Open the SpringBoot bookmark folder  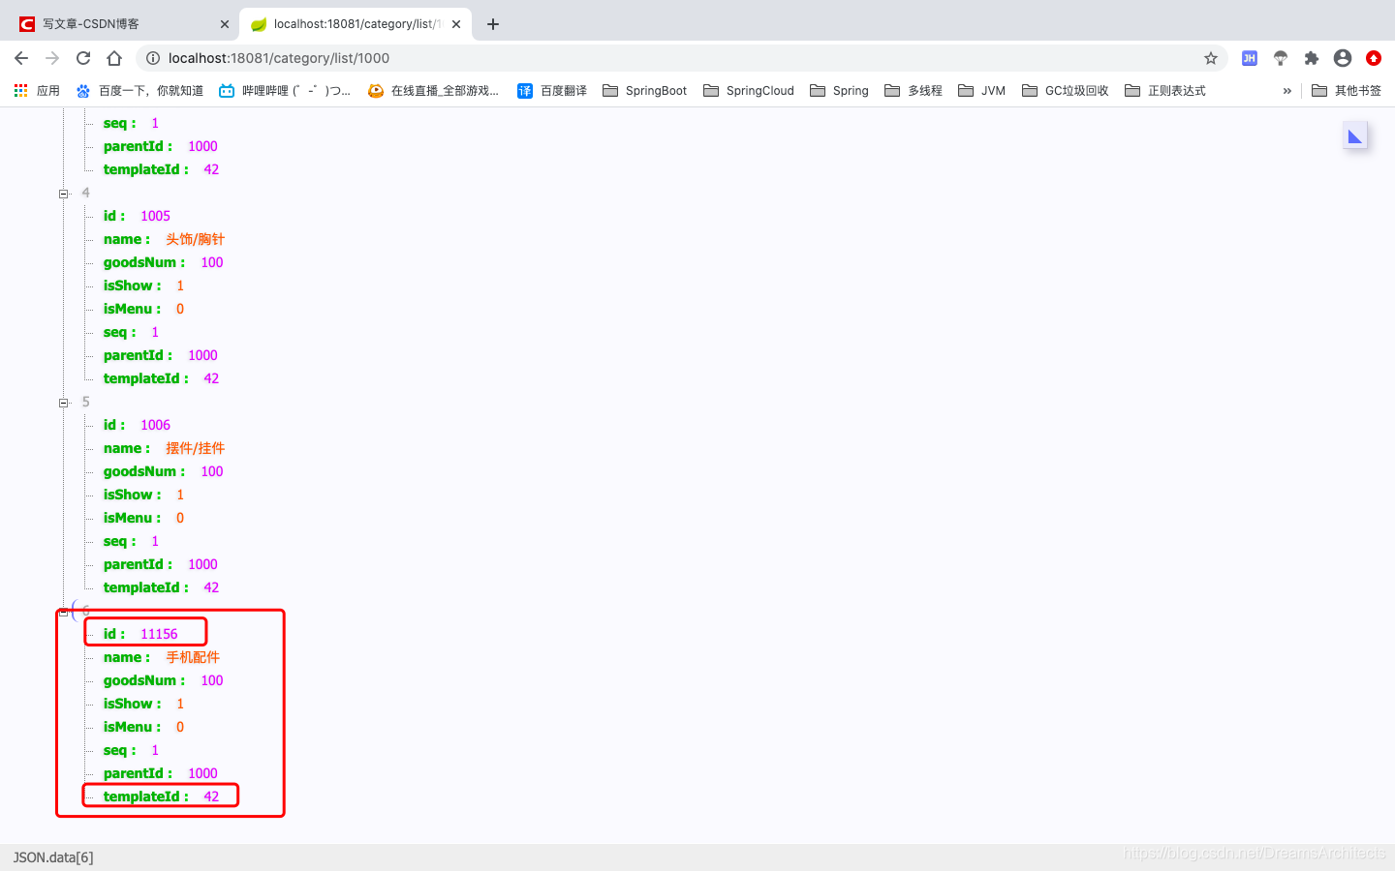pos(644,90)
